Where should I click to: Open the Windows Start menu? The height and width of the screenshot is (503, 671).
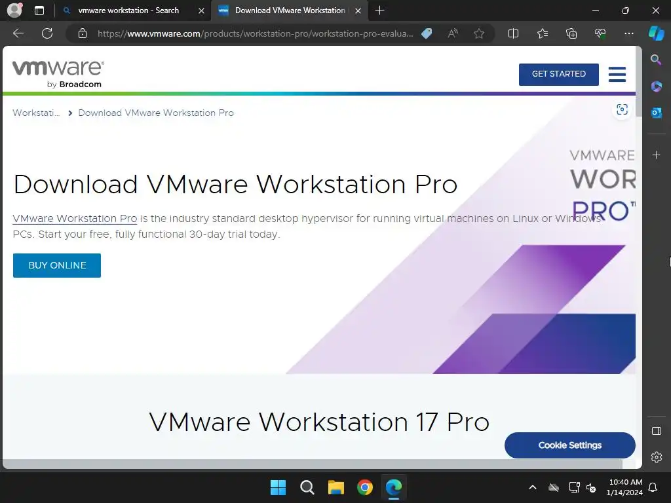[278, 487]
